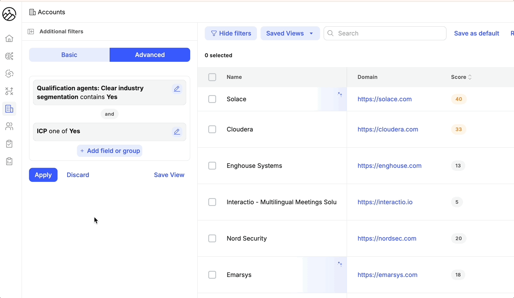Collapse the Additional filters panel icon
The image size is (514, 298).
[x=31, y=32]
